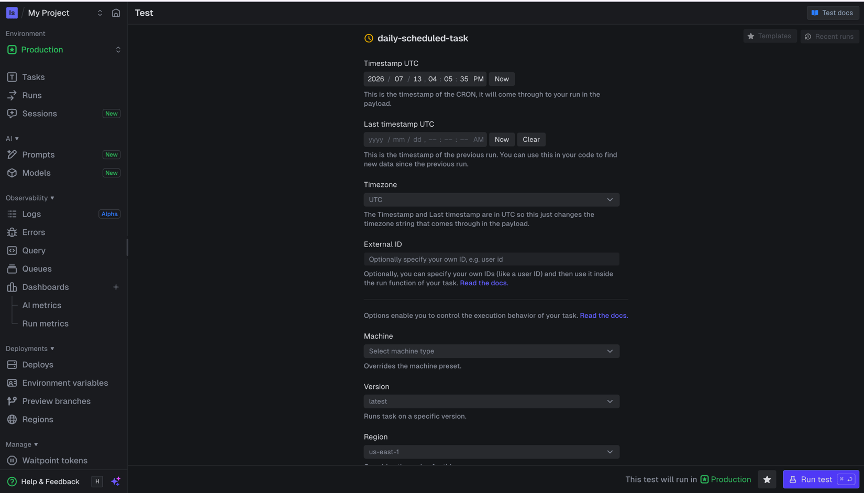Open the Version latest dropdown
The height and width of the screenshot is (493, 864).
(491, 401)
